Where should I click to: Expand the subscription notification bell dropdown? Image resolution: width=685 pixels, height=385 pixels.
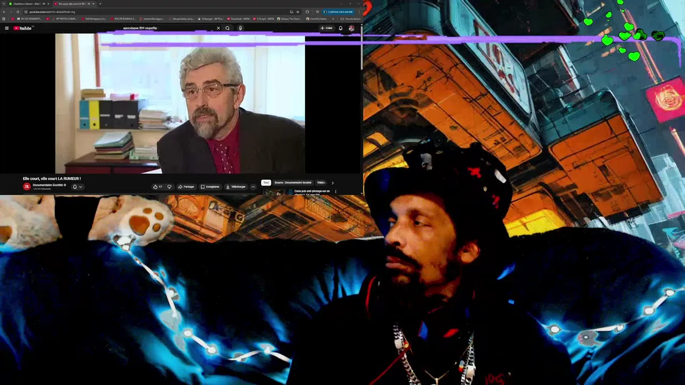point(77,187)
